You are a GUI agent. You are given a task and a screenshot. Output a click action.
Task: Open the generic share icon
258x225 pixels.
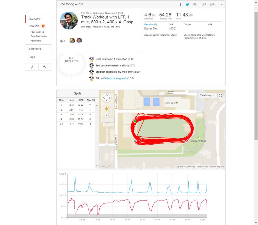coord(195,4)
